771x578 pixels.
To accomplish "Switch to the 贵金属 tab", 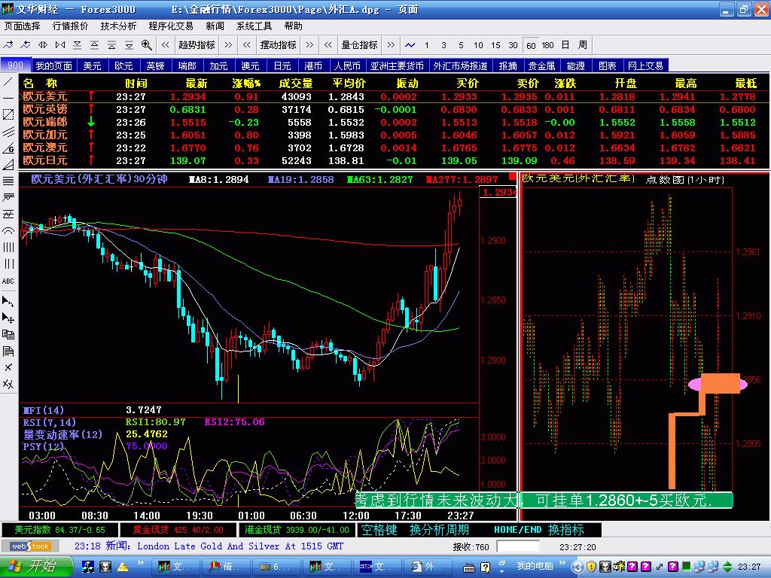I will (541, 66).
